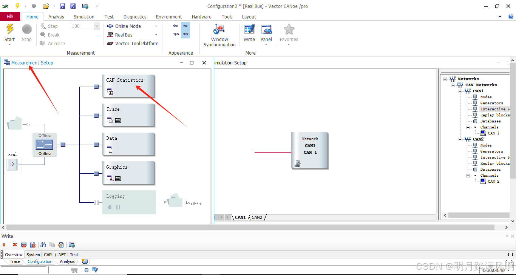The width and height of the screenshot is (516, 275).
Task: Click the main horizontal scrollbar track above Write
Action: point(250,228)
